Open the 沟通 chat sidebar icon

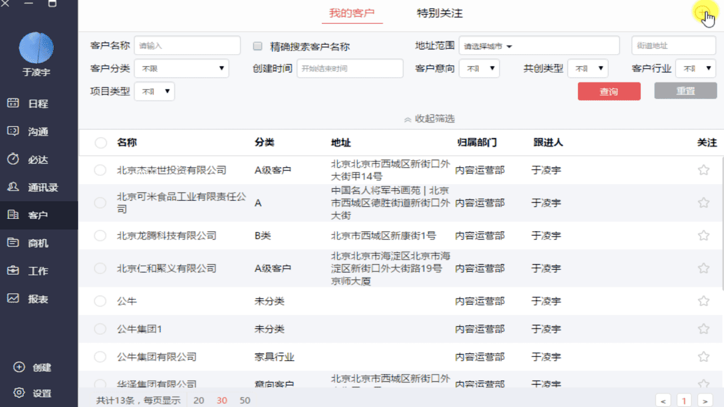point(13,131)
